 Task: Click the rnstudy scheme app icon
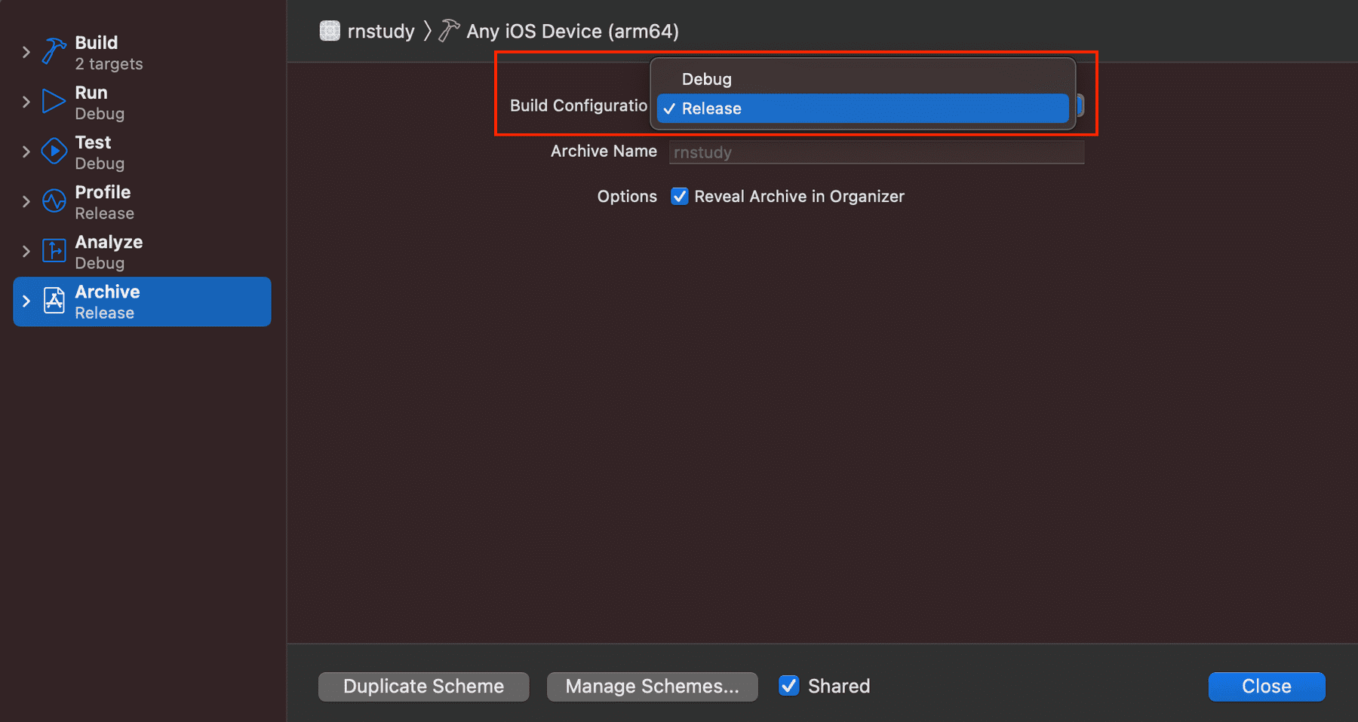tap(330, 31)
